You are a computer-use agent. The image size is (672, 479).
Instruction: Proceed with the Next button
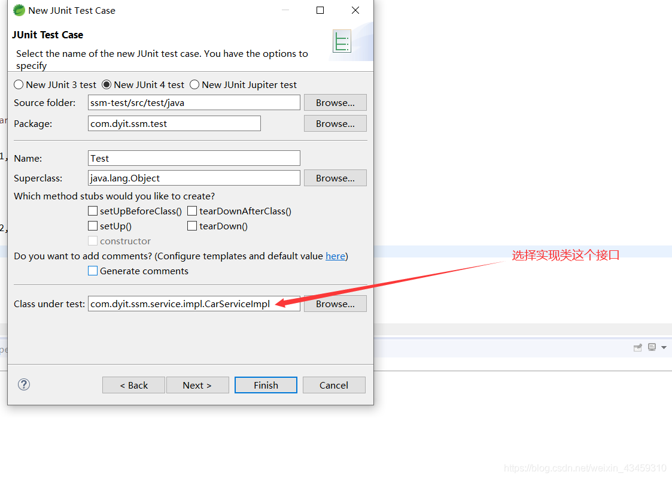coord(197,385)
